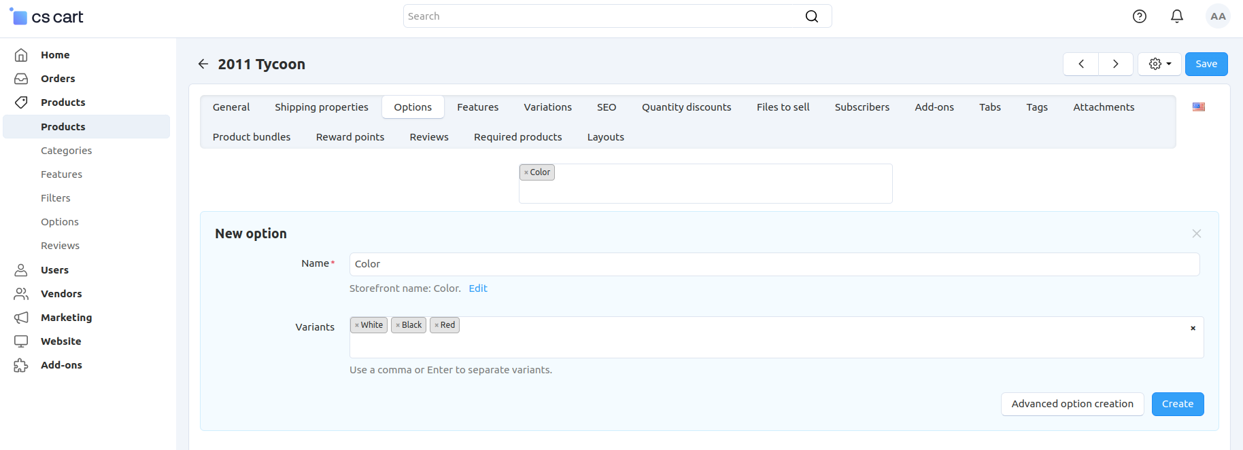
Task: Open the Product bundles tab
Action: pyautogui.click(x=252, y=137)
